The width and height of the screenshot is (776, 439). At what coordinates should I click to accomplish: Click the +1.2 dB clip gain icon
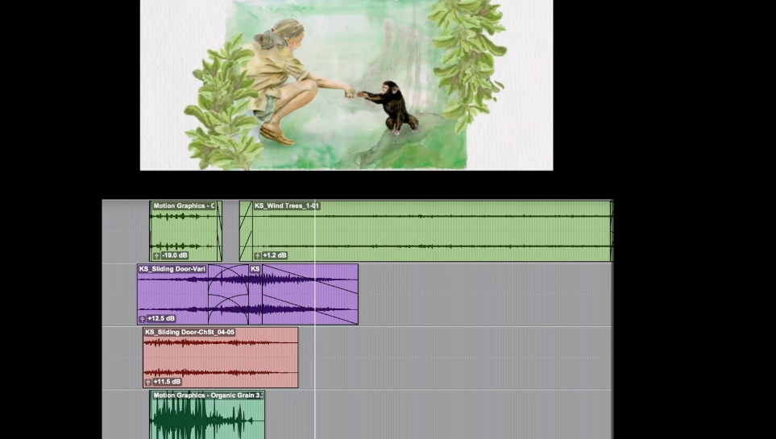coord(257,255)
